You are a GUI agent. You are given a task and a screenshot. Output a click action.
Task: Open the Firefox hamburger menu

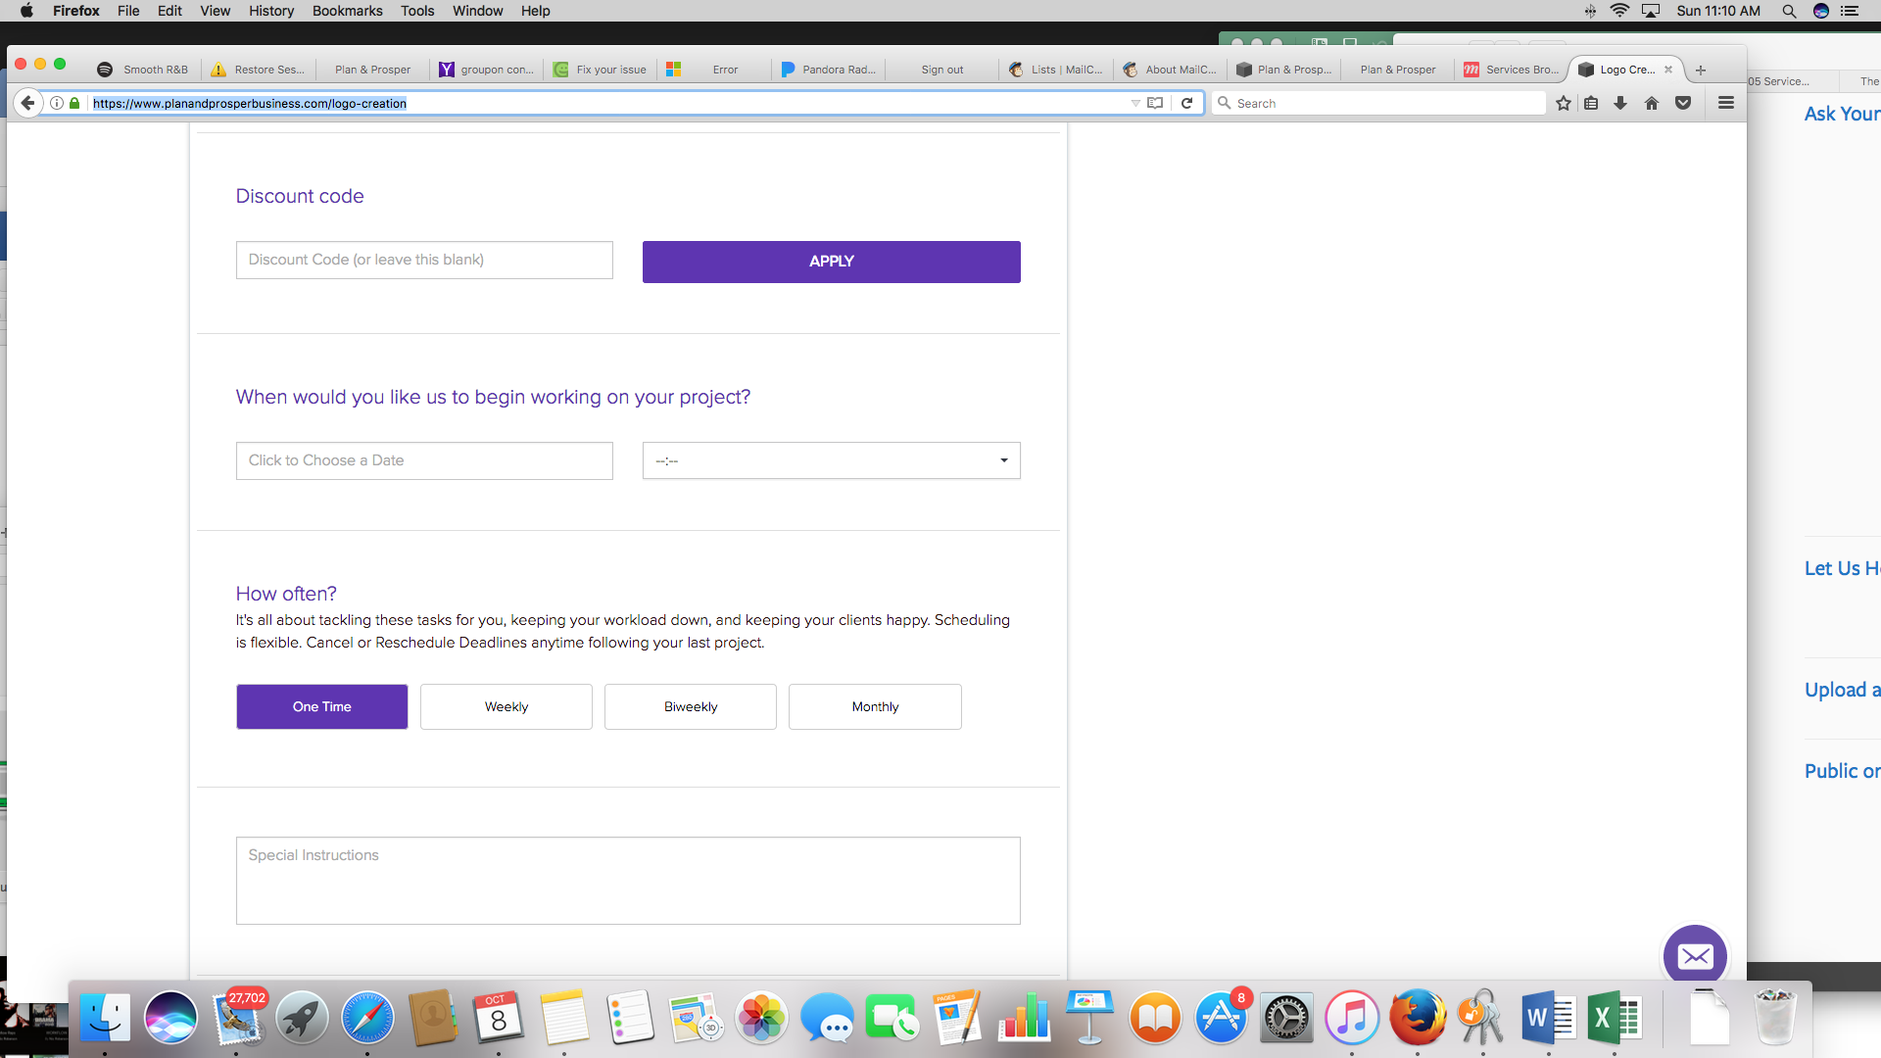click(x=1726, y=103)
